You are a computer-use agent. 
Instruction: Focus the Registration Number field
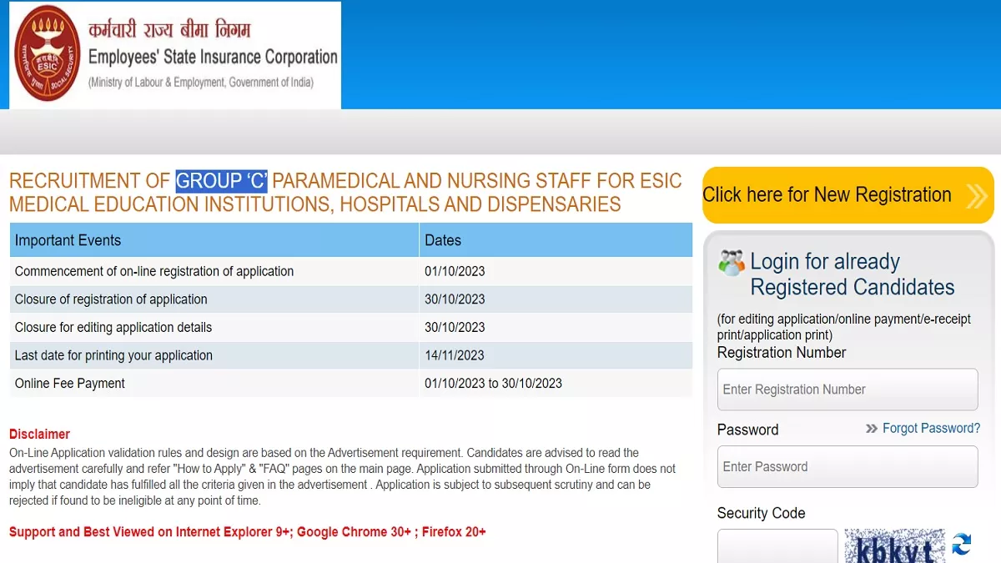(x=847, y=390)
